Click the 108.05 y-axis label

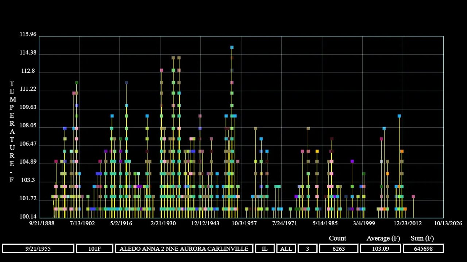28,126
